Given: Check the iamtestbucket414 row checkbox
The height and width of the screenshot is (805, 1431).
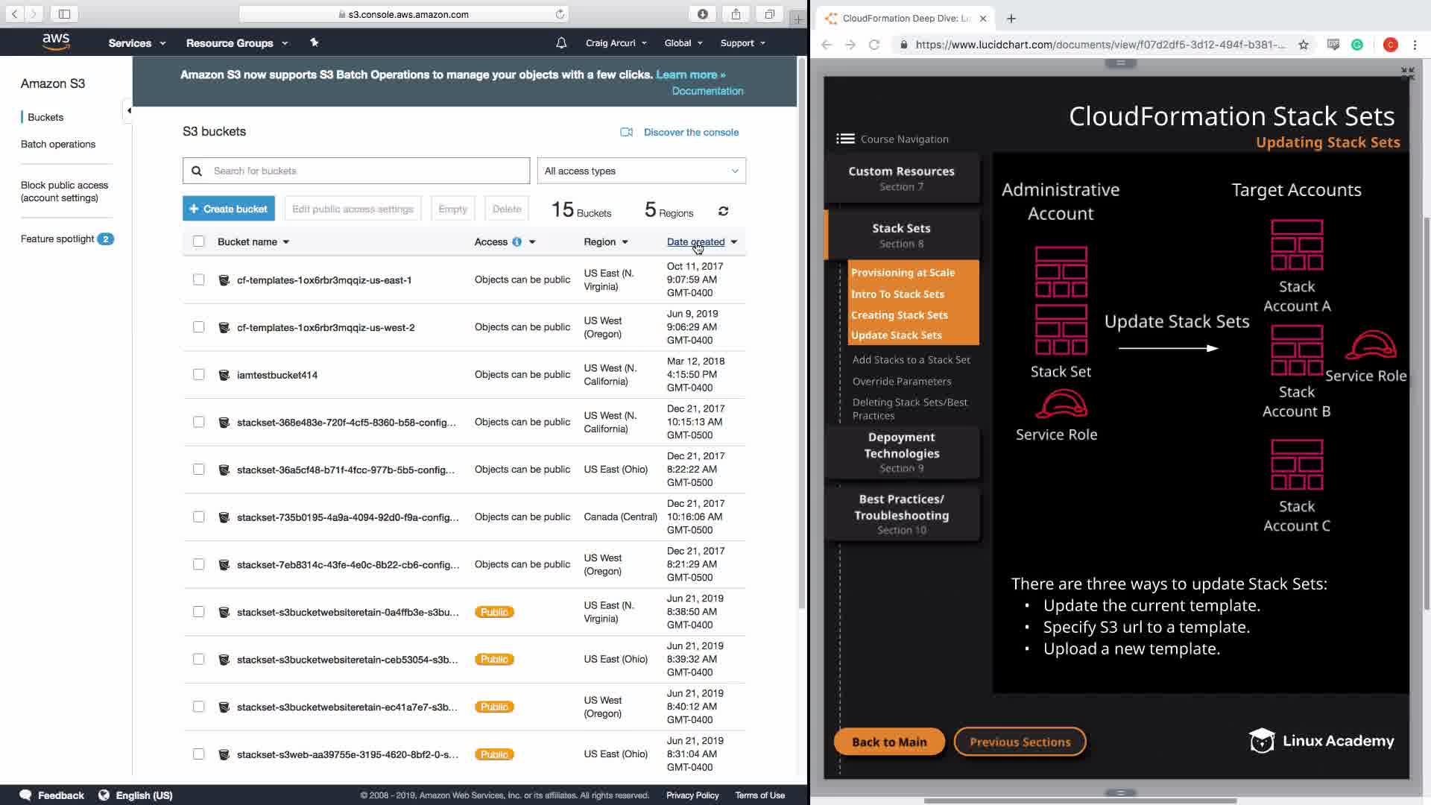Looking at the screenshot, I should (198, 374).
